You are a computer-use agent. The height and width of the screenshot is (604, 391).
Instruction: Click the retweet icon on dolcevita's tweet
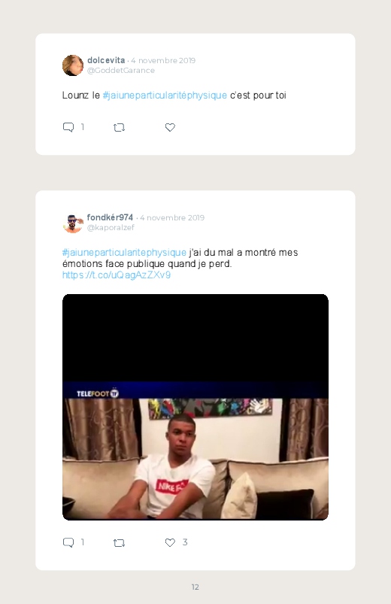pyautogui.click(x=119, y=127)
